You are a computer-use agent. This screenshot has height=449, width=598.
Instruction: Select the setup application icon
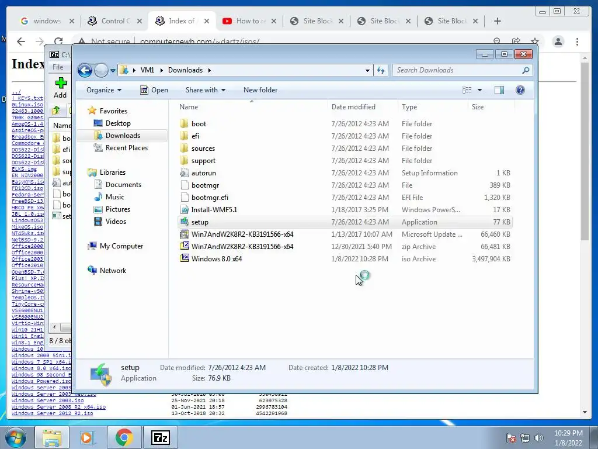184,222
